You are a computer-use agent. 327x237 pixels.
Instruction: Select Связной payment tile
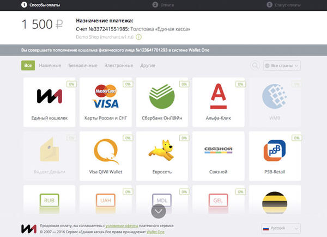[218, 157]
